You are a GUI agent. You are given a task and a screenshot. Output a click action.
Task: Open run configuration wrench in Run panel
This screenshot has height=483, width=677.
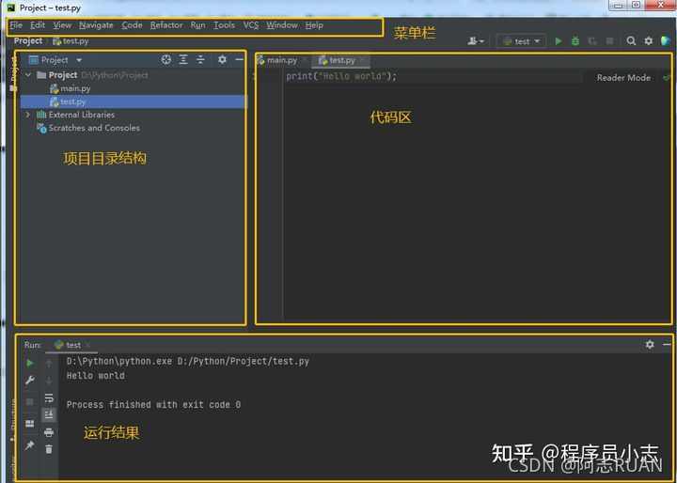(30, 381)
